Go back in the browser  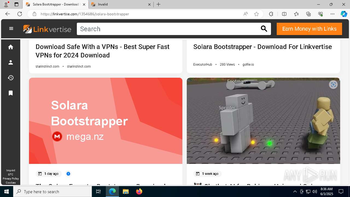click(8, 14)
